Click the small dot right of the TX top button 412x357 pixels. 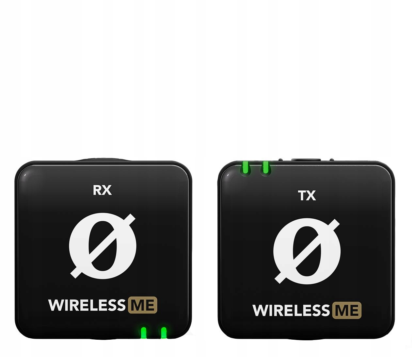click(332, 160)
